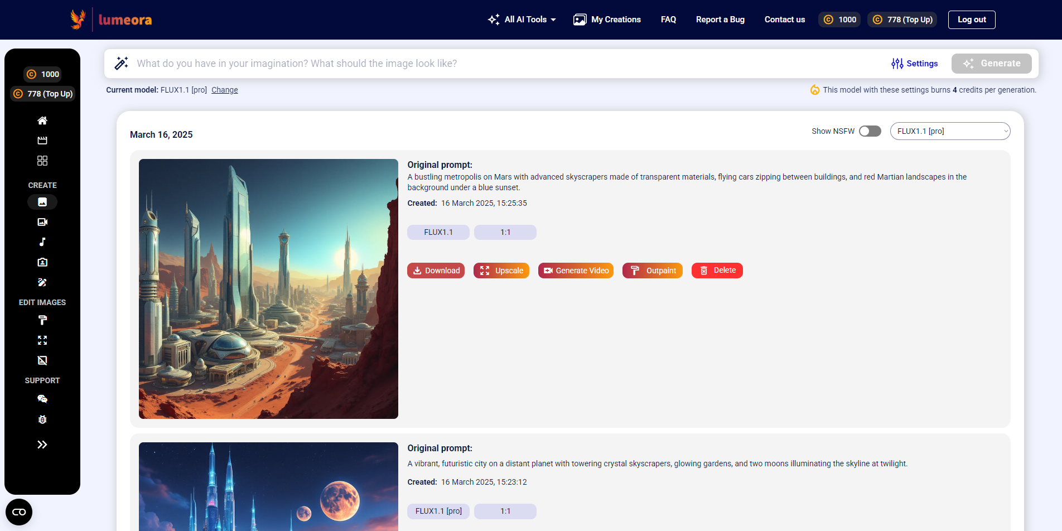The width and height of the screenshot is (1062, 531).
Task: Click the 778 (Top Up) badge in sidebar
Action: (x=42, y=94)
